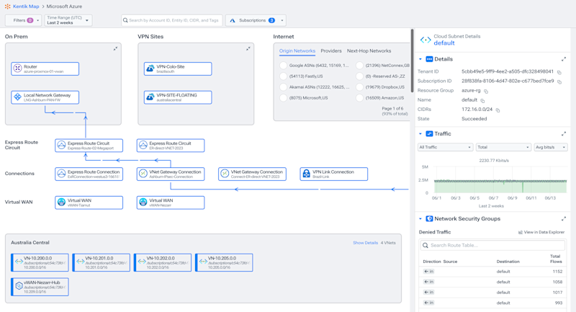Select VN-10.201.0.0 VNet card
The width and height of the screenshot is (576, 312).
[x=101, y=262]
